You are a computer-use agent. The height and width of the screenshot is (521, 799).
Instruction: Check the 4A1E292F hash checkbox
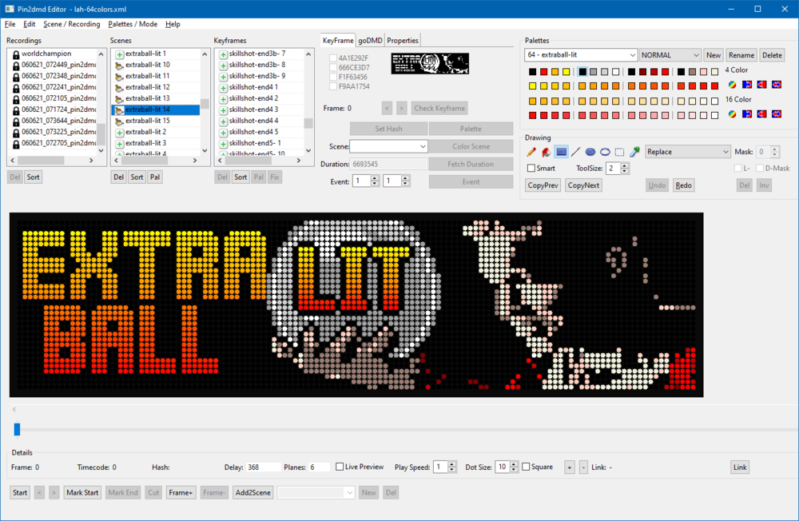[x=332, y=58]
